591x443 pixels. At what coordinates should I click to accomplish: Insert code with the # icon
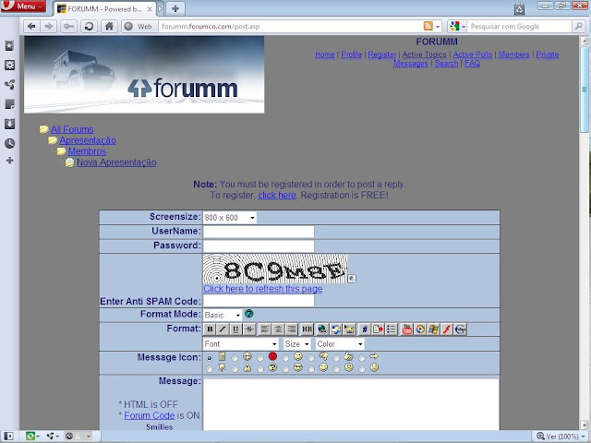pos(365,329)
